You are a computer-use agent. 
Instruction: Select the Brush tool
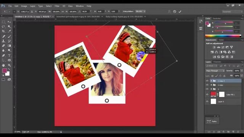9,37
